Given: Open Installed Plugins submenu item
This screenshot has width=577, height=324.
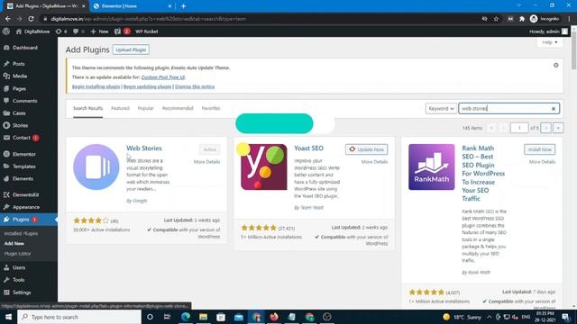Looking at the screenshot, I should [21, 234].
